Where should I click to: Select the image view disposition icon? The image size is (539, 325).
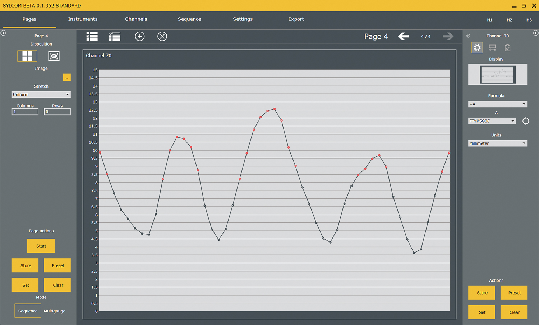tap(54, 56)
